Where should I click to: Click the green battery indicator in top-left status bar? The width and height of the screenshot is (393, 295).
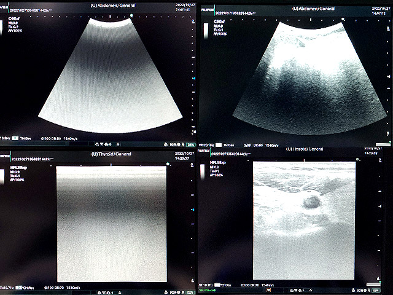(191, 144)
